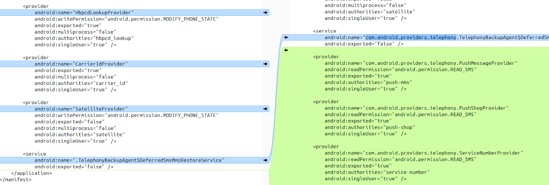
Task: Place the cursor on the closing </manifest> tag
Action: coord(16,180)
